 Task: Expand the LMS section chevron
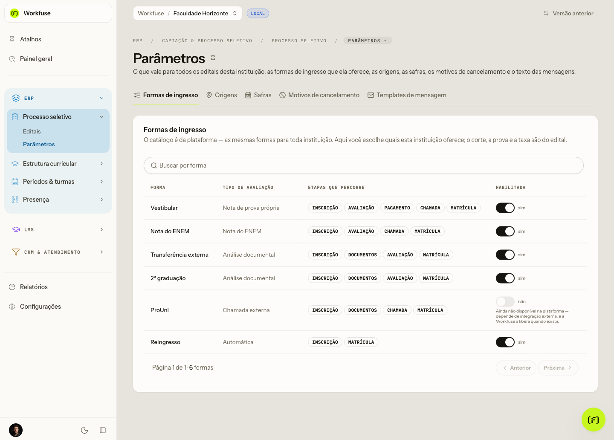(101, 229)
